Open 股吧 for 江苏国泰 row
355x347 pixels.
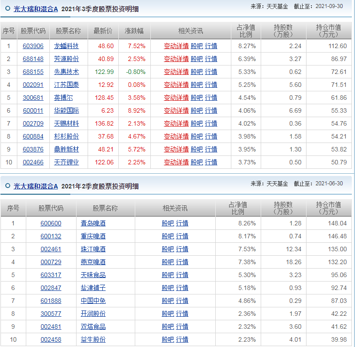coord(197,85)
